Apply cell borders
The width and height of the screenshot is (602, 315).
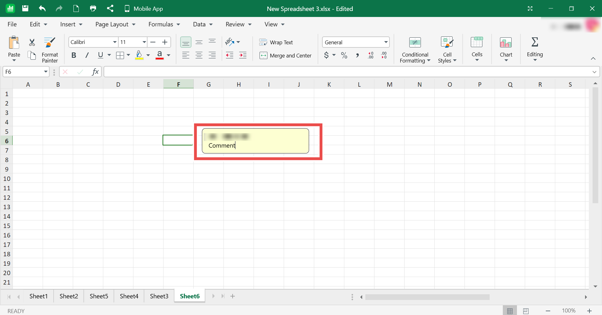120,56
